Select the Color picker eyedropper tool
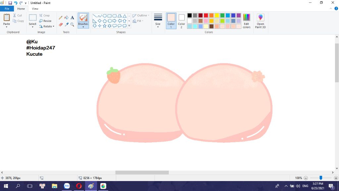 (67, 25)
